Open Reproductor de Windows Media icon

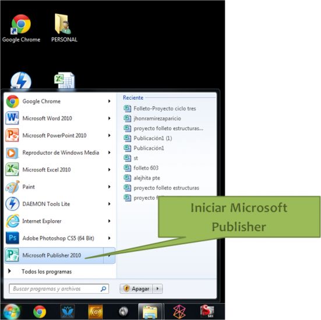point(12,153)
